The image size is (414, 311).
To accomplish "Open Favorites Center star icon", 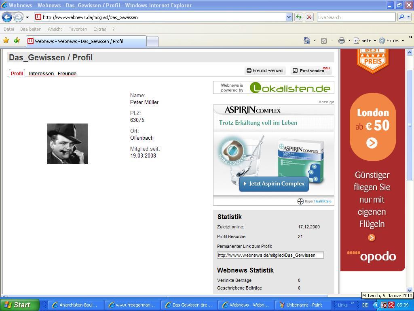I will click(6, 40).
